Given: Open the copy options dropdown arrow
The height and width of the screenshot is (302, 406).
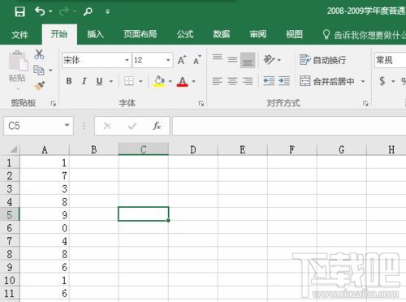Looking at the screenshot, I should coord(50,71).
